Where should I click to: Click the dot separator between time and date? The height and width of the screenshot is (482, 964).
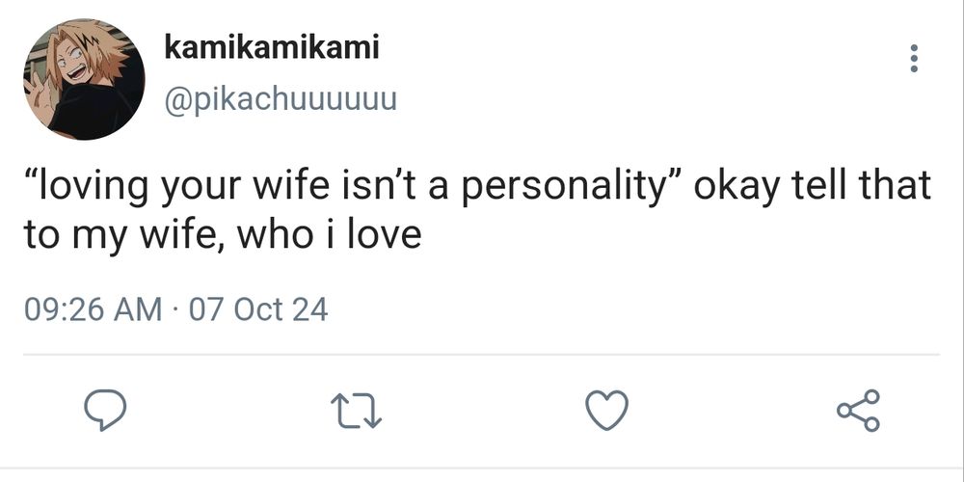175,309
